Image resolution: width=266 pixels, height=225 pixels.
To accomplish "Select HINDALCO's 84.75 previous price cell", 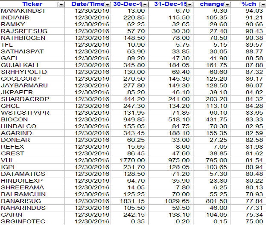I will pyautogui.click(x=171, y=126).
